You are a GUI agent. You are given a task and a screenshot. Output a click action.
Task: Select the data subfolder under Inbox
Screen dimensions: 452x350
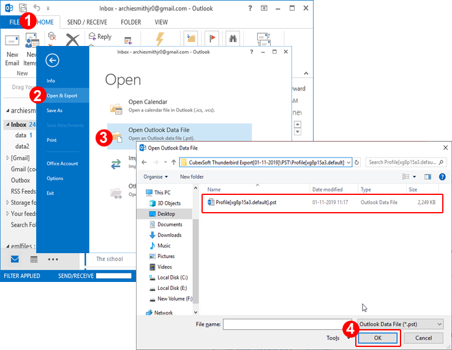(x=21, y=135)
